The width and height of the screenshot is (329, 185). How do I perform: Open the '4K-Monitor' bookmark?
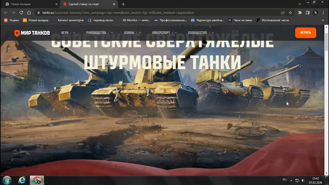tap(134, 20)
